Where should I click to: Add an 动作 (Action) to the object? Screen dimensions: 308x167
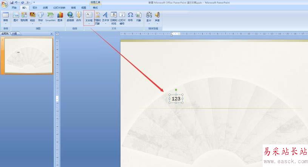tap(79, 17)
